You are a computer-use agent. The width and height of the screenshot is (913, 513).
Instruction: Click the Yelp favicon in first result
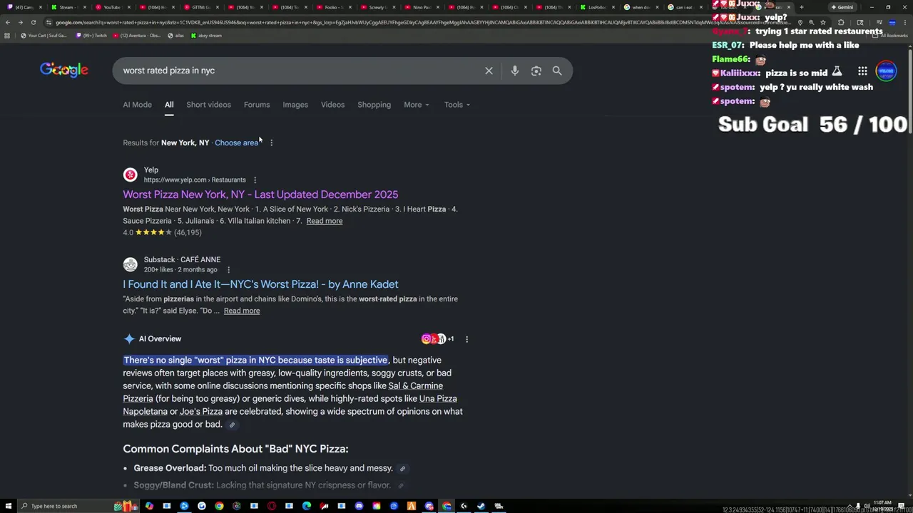click(x=130, y=175)
